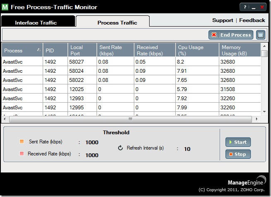Sort by the Process column header
Viewport: 271px width, 197px height.
point(22,50)
